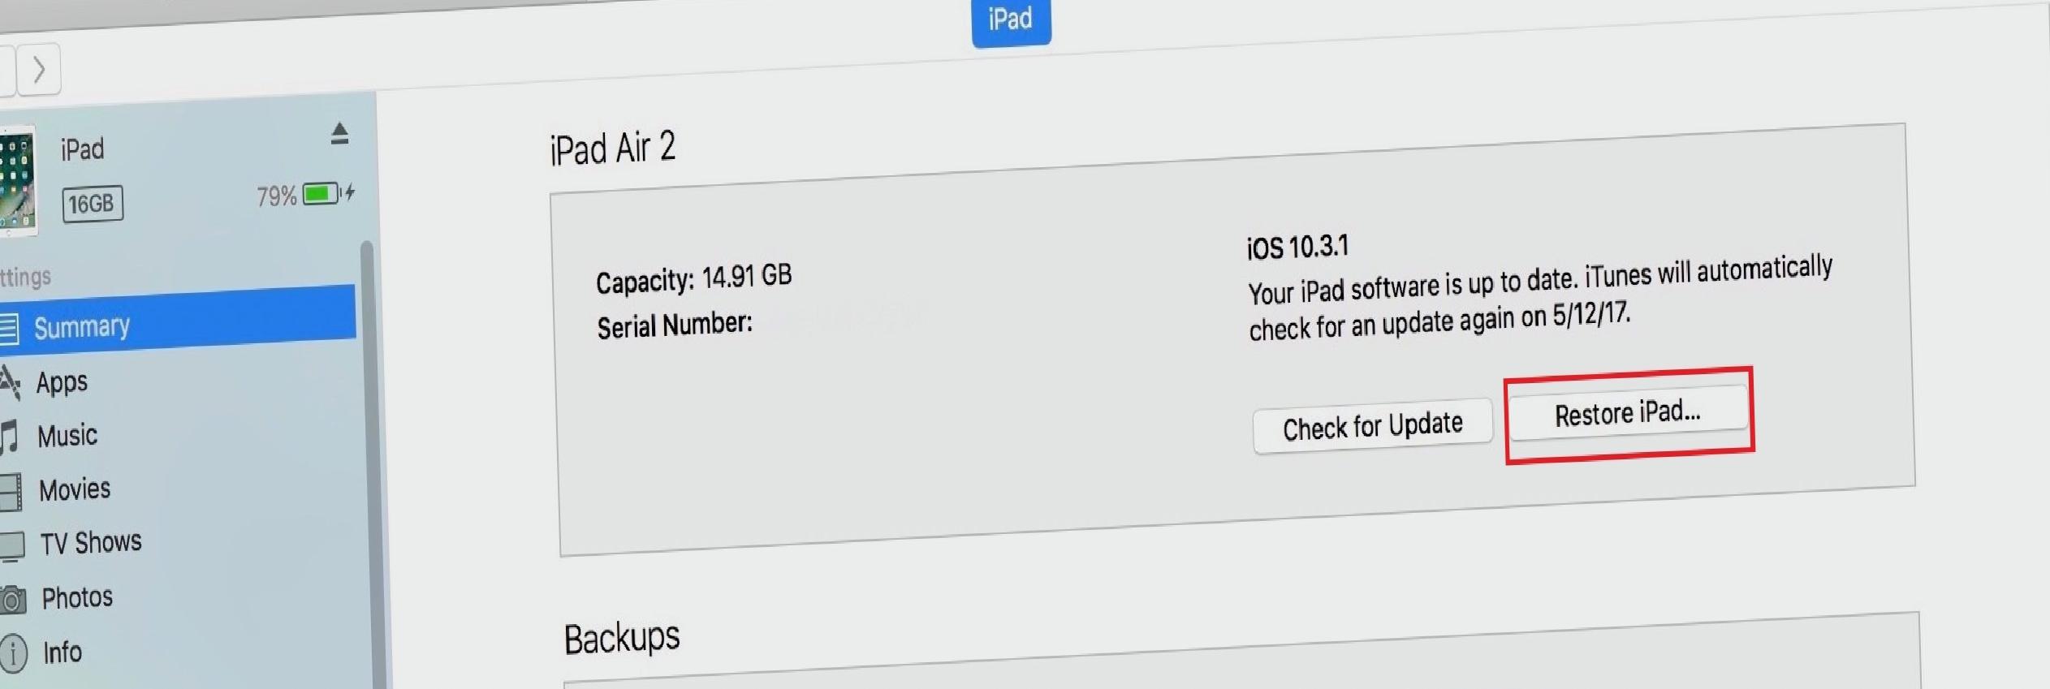The height and width of the screenshot is (689, 2050).
Task: Click the Movies film strip icon
Action: click(x=11, y=492)
